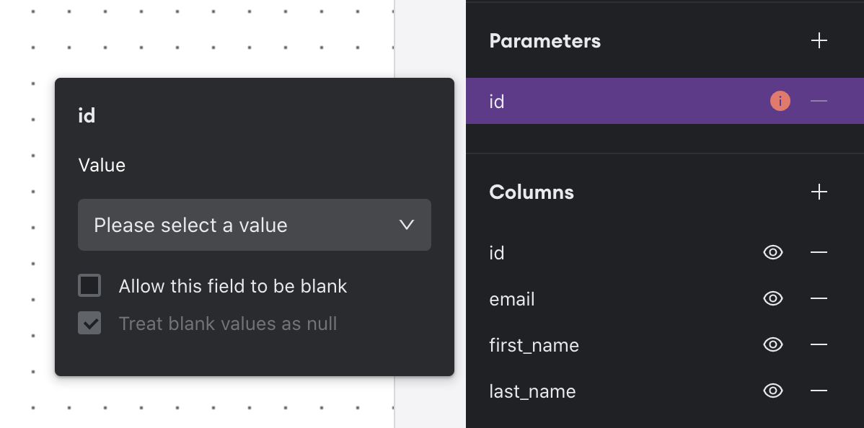
Task: Select the email column name
Action: 512,299
